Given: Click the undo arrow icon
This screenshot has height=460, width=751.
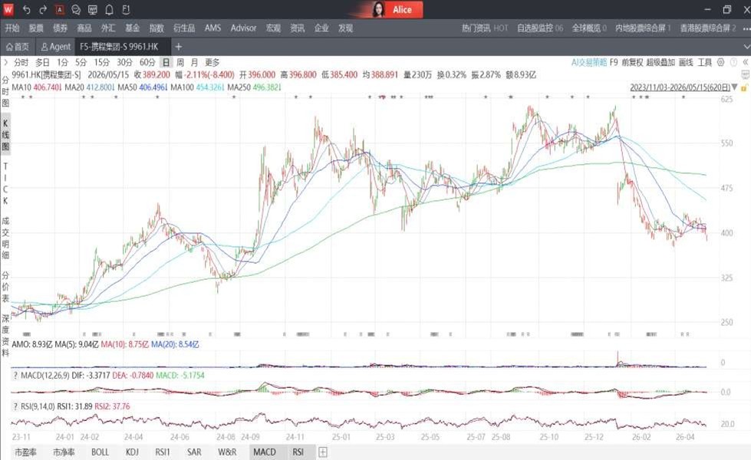Looking at the screenshot, I should (x=26, y=9).
